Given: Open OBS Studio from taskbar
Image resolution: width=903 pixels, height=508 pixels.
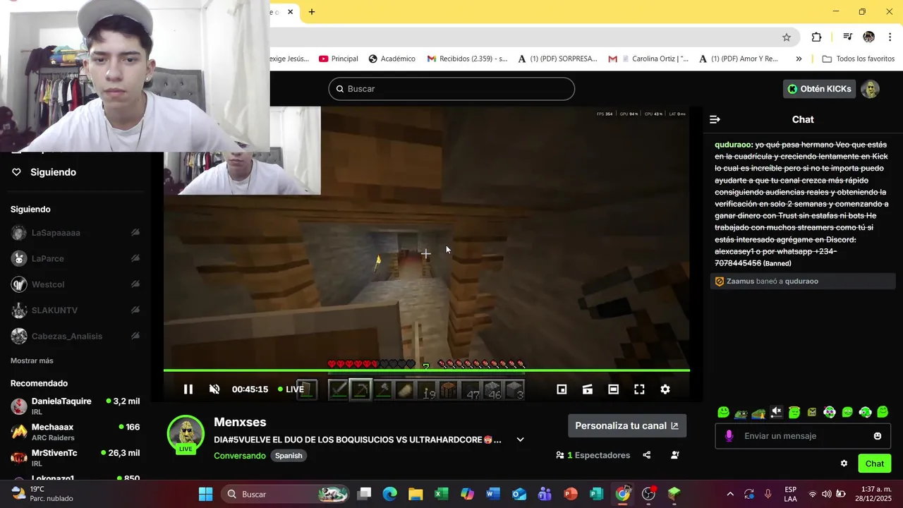Looking at the screenshot, I should click(x=648, y=494).
